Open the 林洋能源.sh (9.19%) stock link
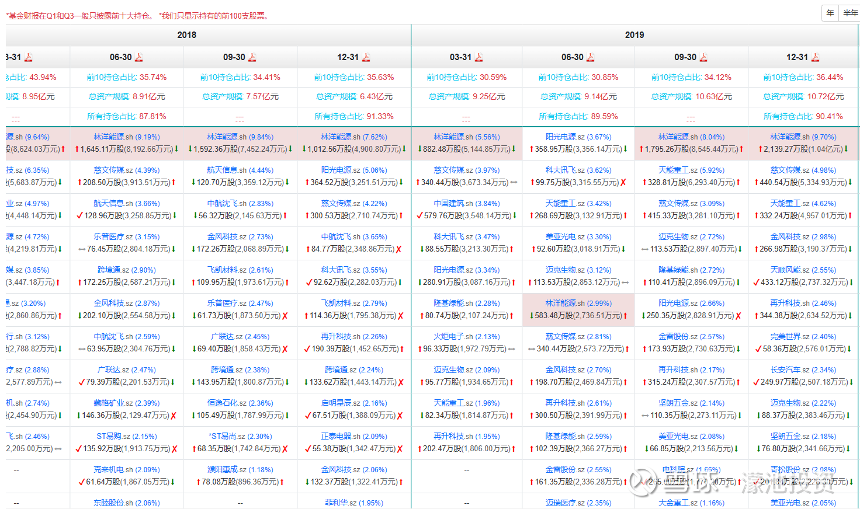 [x=127, y=137]
